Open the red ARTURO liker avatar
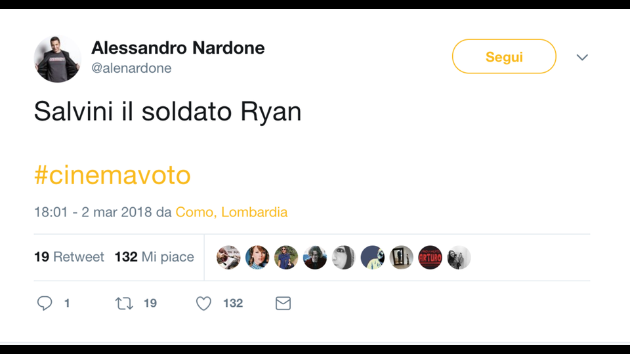 pyautogui.click(x=430, y=258)
